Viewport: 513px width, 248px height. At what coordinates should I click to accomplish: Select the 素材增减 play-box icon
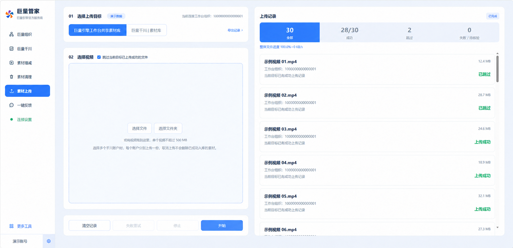tap(11, 63)
